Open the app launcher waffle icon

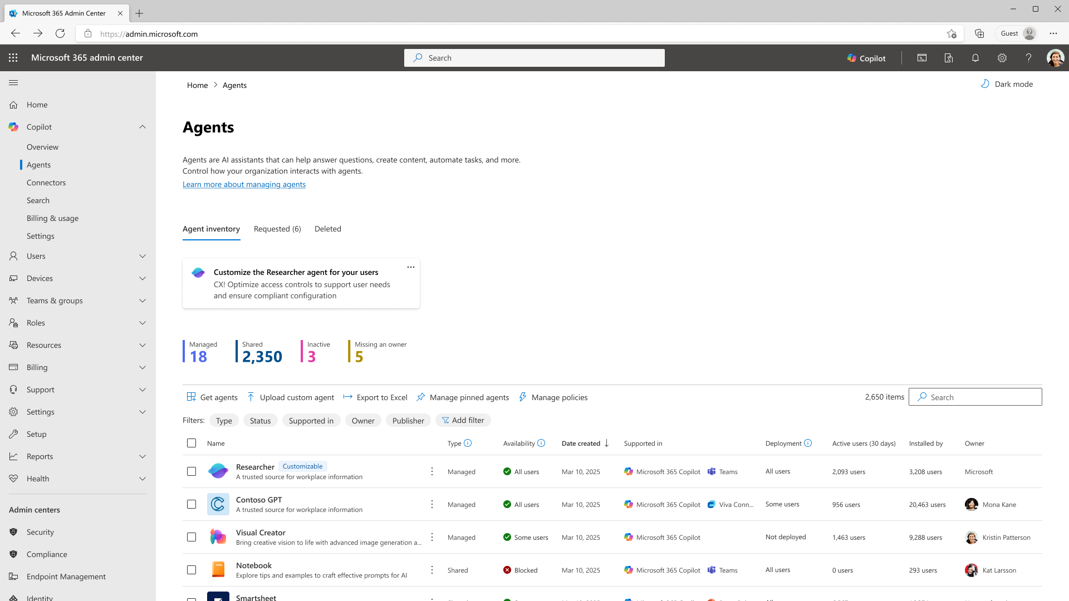13,58
